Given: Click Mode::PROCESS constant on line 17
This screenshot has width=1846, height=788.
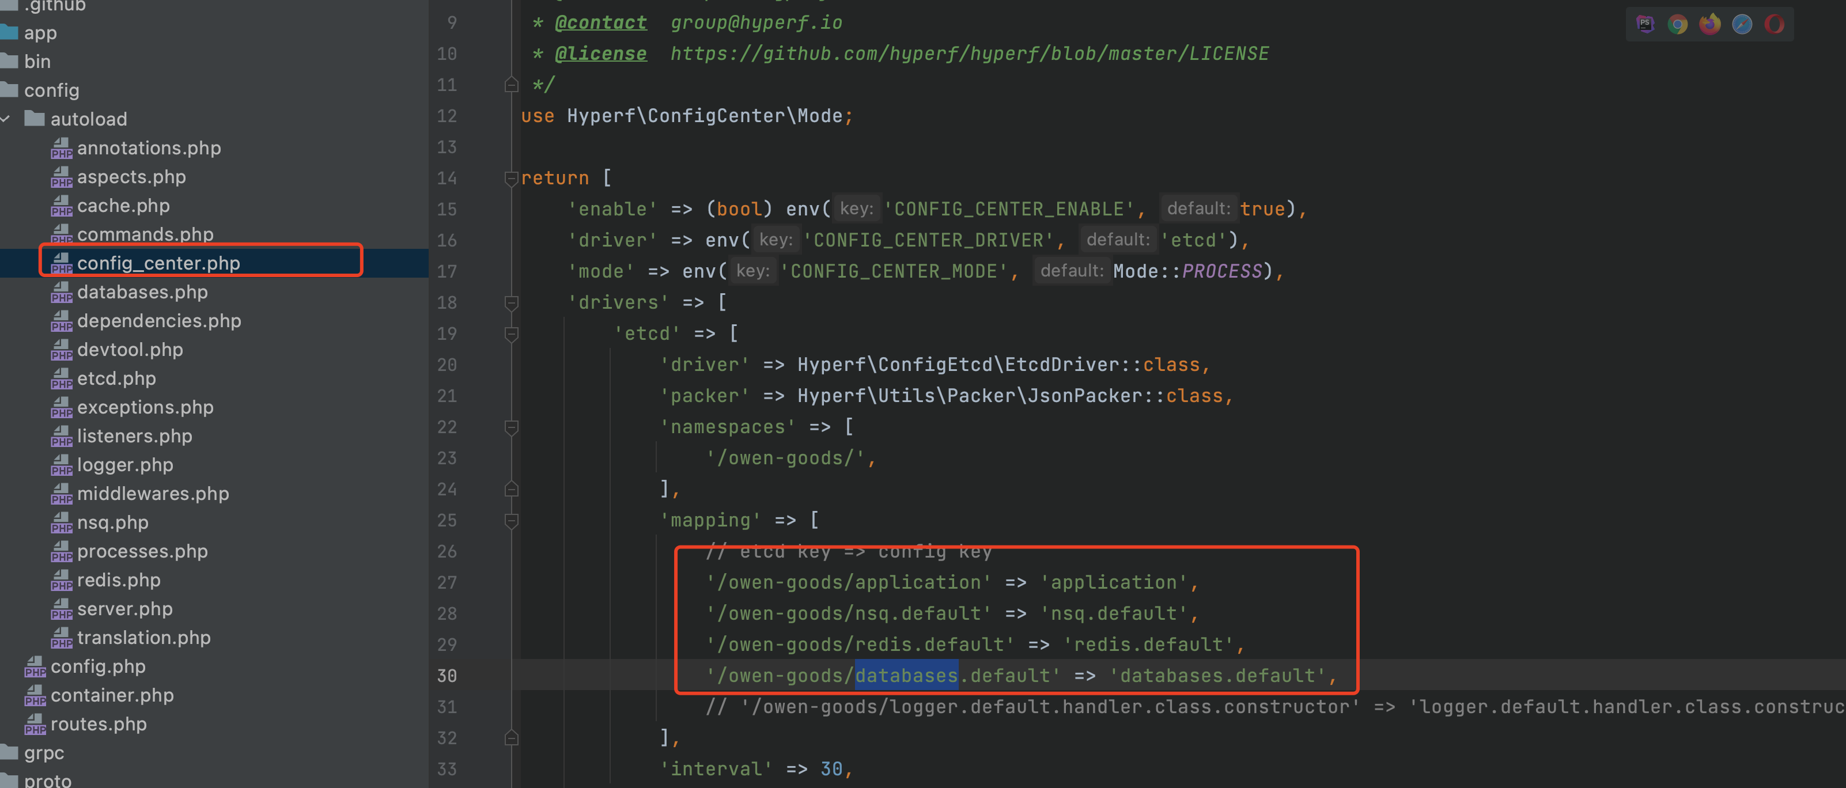Looking at the screenshot, I should point(1187,271).
